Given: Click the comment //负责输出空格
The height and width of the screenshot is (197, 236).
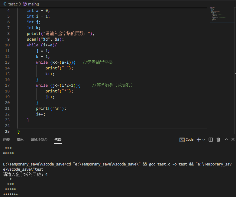Looking at the screenshot, I should point(98,62).
